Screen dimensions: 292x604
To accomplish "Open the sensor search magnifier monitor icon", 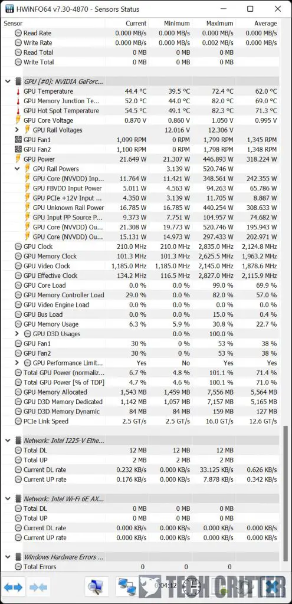I will tap(96, 587).
